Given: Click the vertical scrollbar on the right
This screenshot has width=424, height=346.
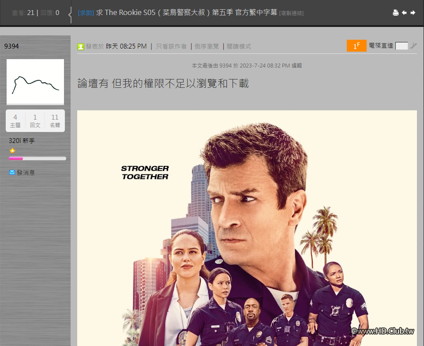Looking at the screenshot, I should point(421,177).
